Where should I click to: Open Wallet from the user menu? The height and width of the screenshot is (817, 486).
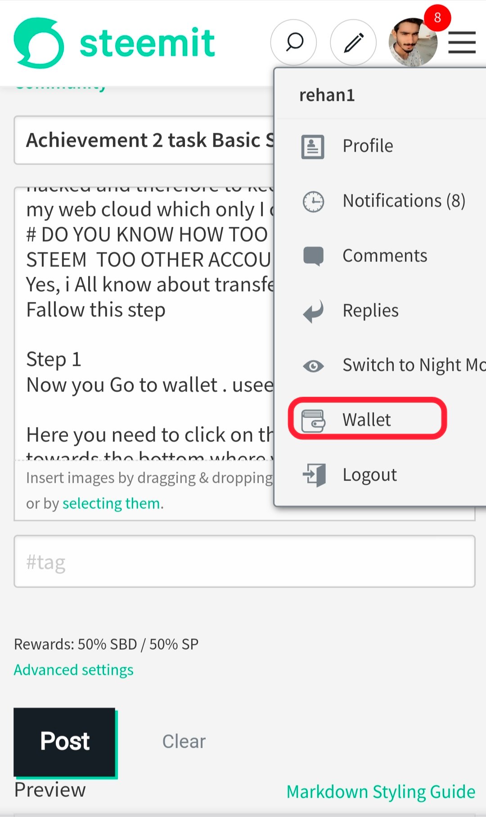point(366,420)
